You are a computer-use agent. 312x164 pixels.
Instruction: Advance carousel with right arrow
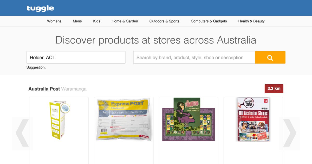point(290,133)
